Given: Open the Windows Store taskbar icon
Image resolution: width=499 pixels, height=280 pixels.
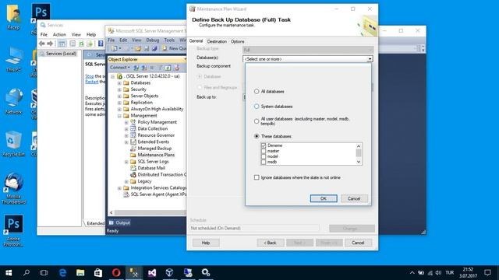Looking at the screenshot, I should click(x=98, y=273).
